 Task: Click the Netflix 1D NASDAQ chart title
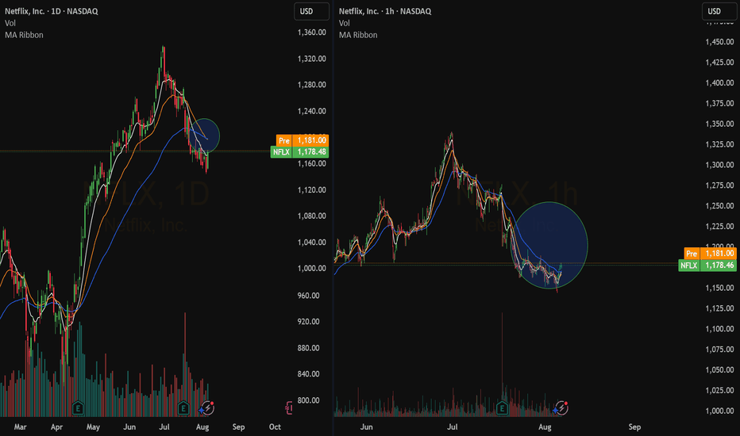52,11
